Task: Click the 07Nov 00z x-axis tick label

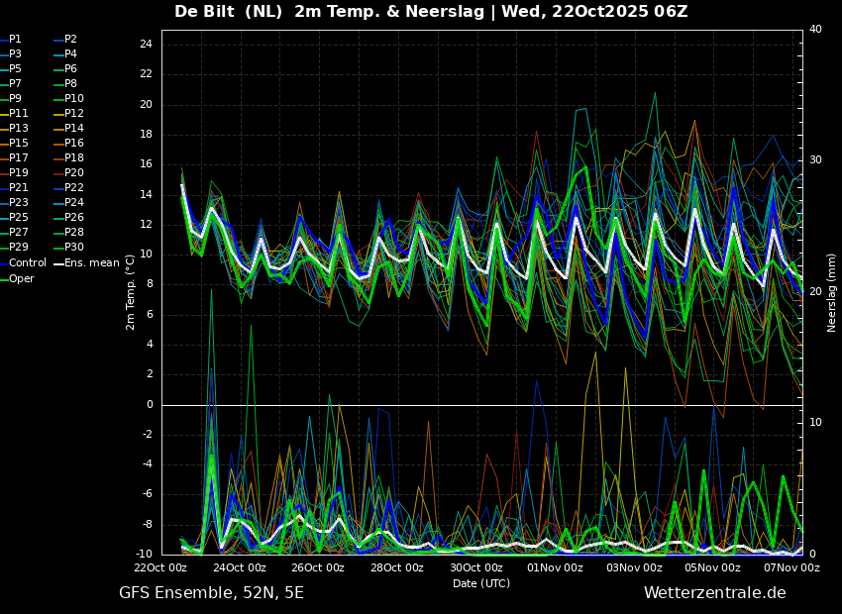Action: point(791,568)
